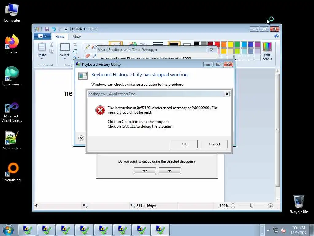The width and height of the screenshot is (314, 236).
Task: Click the Cut scissors icon in Paint
Action: point(52,45)
